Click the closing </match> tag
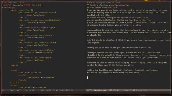This screenshot has height=96, width=172. (14, 65)
